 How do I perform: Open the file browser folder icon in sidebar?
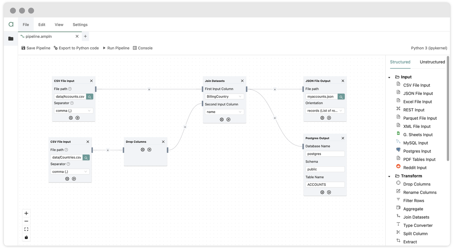11,39
